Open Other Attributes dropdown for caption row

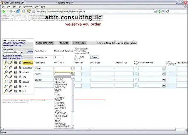click(152, 80)
